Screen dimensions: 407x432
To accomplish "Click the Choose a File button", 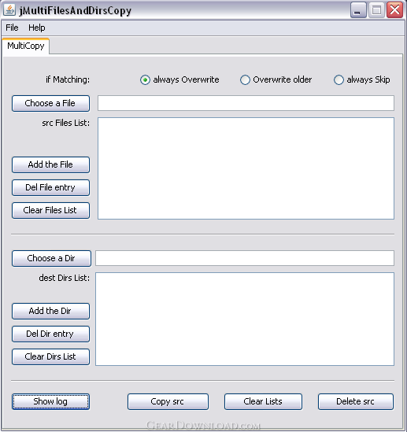I will point(50,103).
